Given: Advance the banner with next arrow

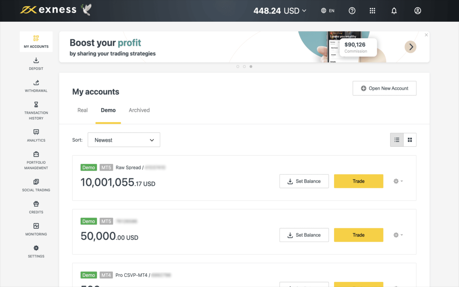Looking at the screenshot, I should pyautogui.click(x=410, y=47).
